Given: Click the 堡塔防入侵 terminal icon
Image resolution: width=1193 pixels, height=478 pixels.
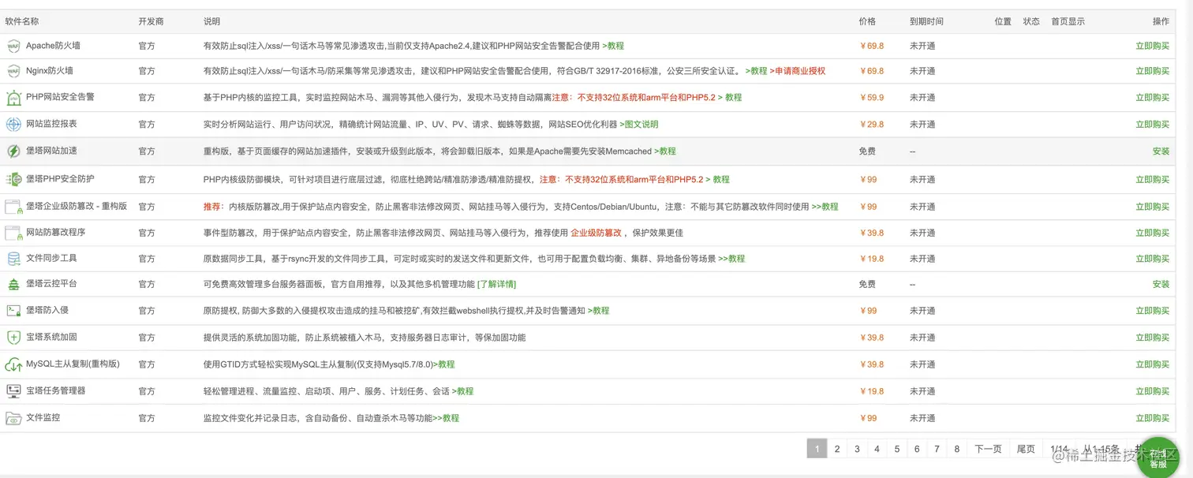Looking at the screenshot, I should click(13, 311).
